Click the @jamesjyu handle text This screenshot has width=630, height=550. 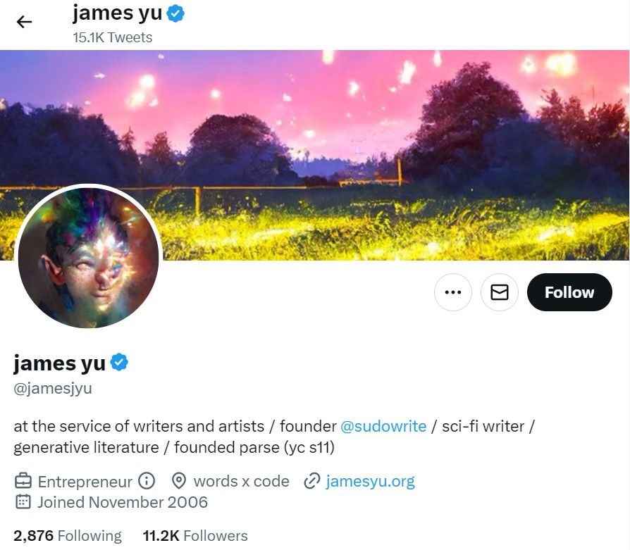tap(53, 388)
